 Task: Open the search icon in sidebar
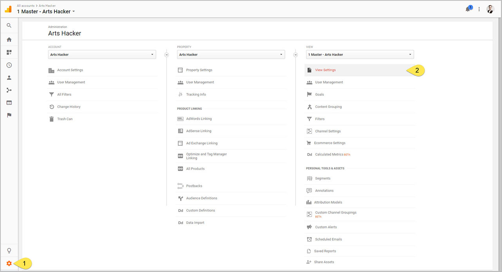pyautogui.click(x=9, y=26)
